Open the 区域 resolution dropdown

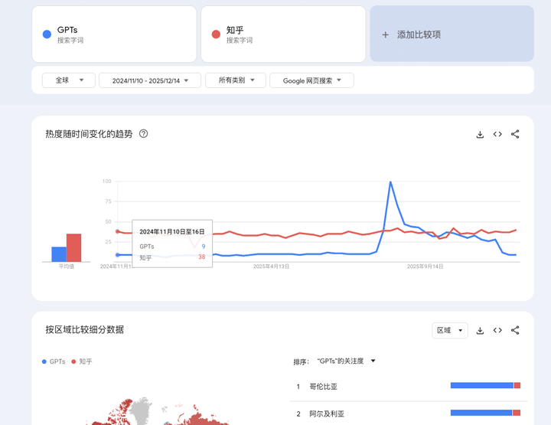click(449, 331)
